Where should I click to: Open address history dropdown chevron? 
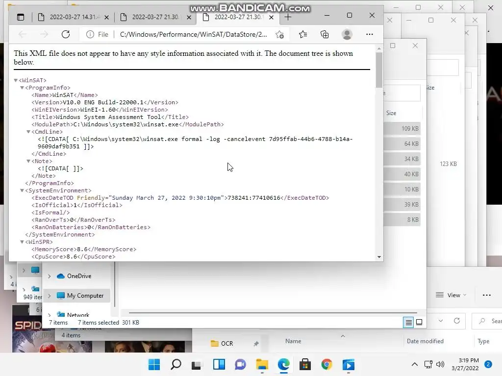tap(441, 321)
